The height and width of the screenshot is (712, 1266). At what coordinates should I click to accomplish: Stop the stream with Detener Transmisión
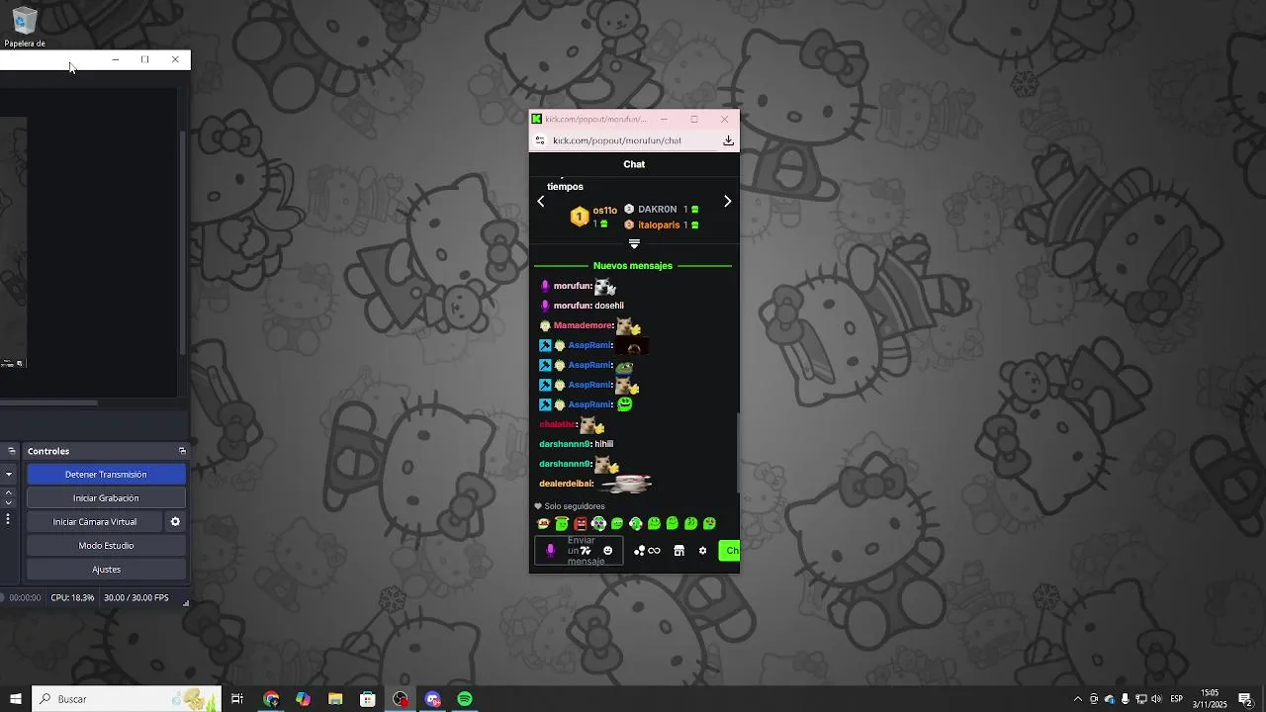point(106,475)
